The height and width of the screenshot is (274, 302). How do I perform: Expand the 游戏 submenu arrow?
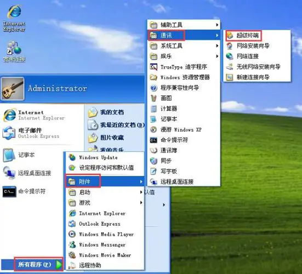[141, 203]
